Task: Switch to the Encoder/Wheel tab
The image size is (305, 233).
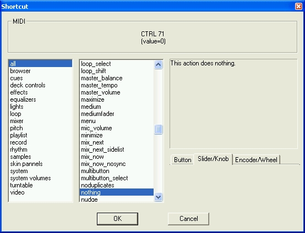Action: [256, 160]
